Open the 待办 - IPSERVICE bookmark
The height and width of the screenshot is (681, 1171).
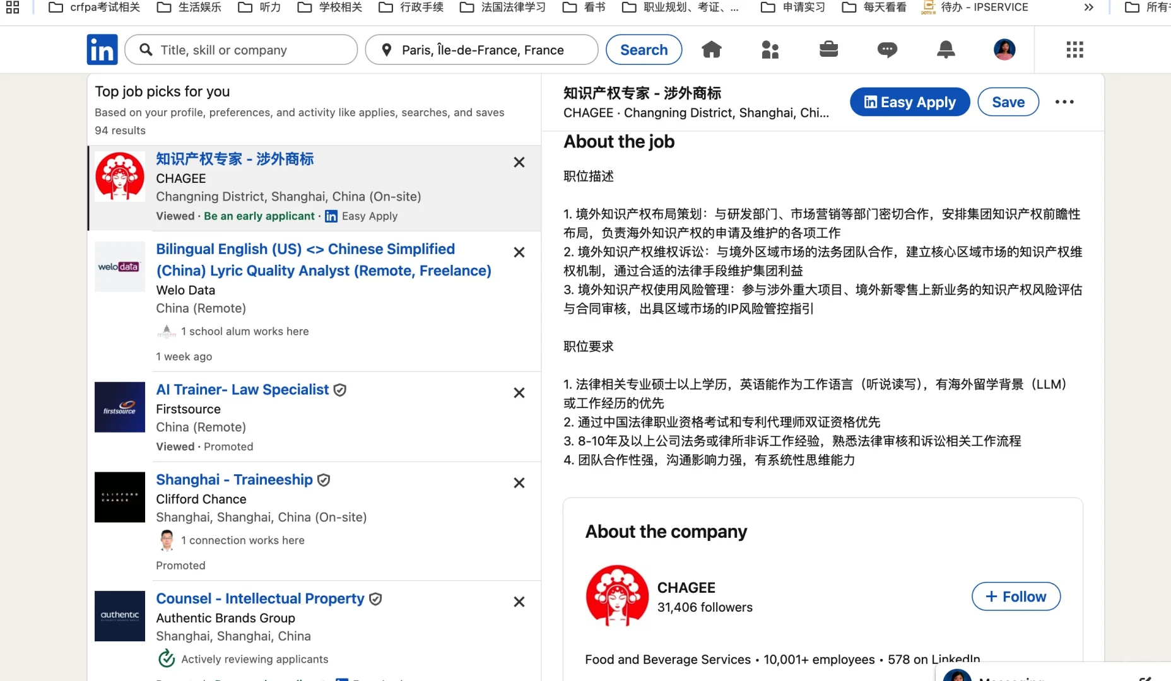point(975,8)
